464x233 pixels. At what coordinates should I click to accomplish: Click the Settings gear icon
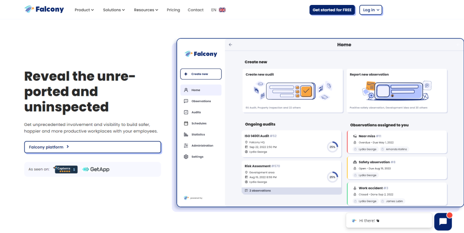[x=186, y=157]
